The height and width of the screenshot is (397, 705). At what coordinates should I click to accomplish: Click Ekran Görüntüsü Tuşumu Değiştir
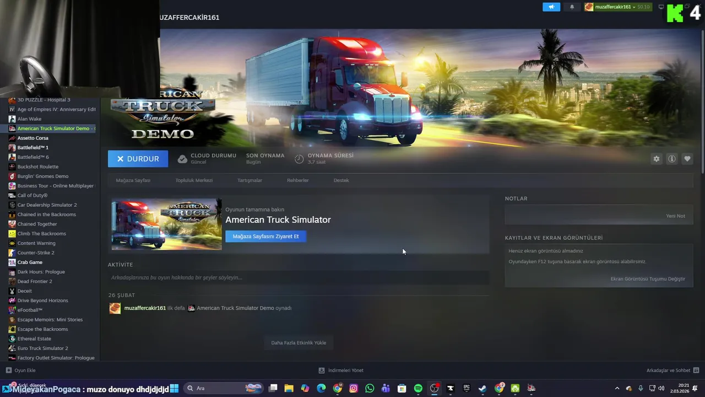coord(648,279)
